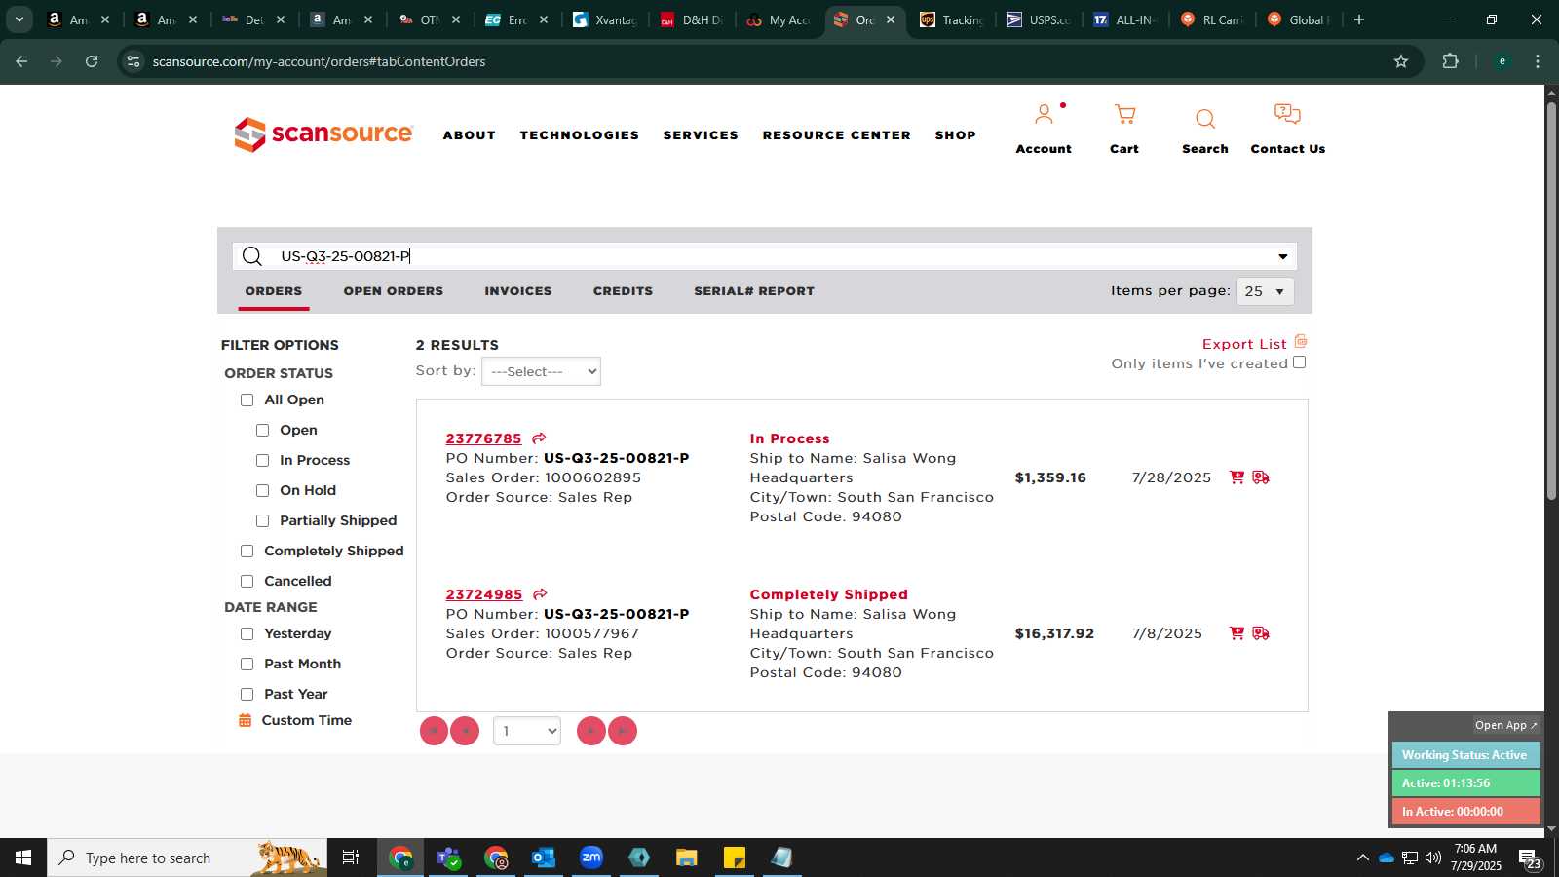Open the Technologies menu
Screen dimensions: 1559x877
pyautogui.click(x=580, y=135)
